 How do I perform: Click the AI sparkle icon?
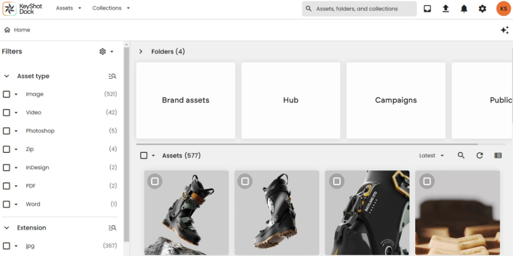click(x=504, y=30)
